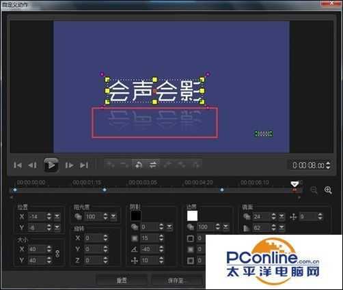The height and width of the screenshot is (290, 343).
Task: Click the swap keyframes toolbar icon
Action: click(153, 164)
